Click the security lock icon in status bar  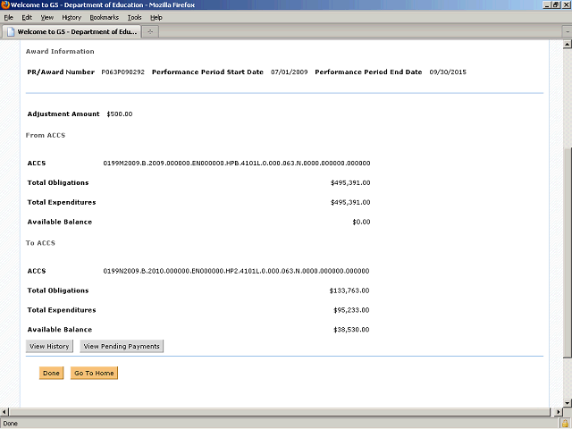pyautogui.click(x=566, y=424)
